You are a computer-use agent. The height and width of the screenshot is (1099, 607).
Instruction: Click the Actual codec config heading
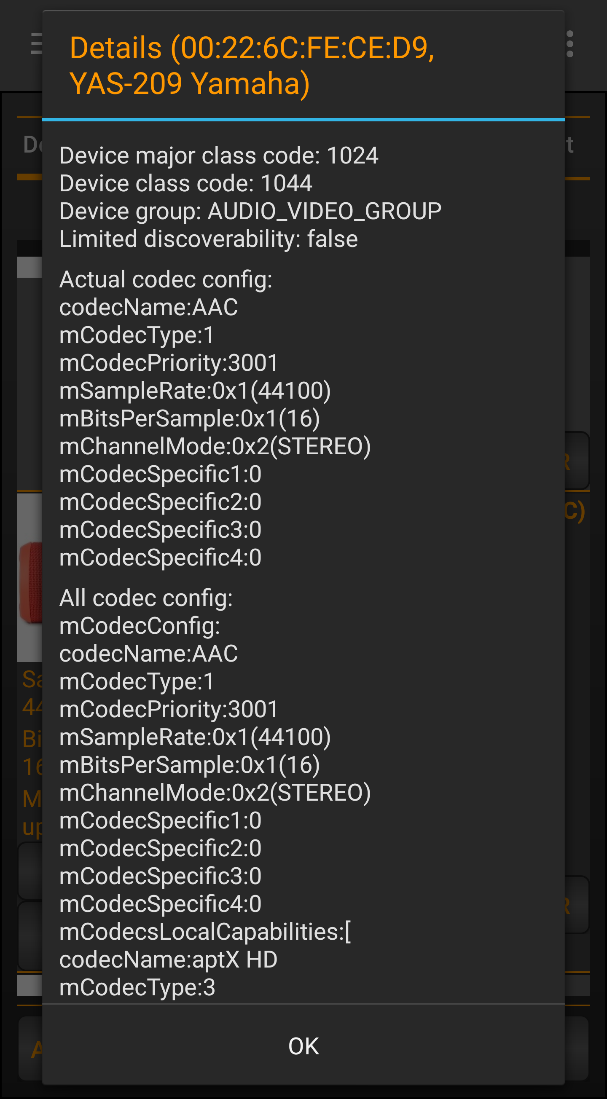[166, 279]
